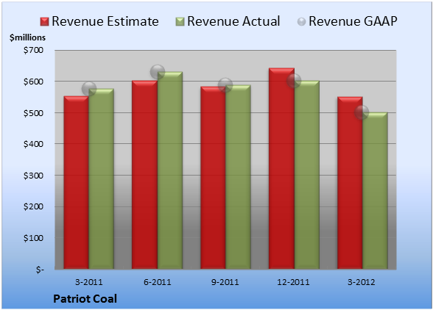Click the '$600' axis label

pyautogui.click(x=33, y=82)
